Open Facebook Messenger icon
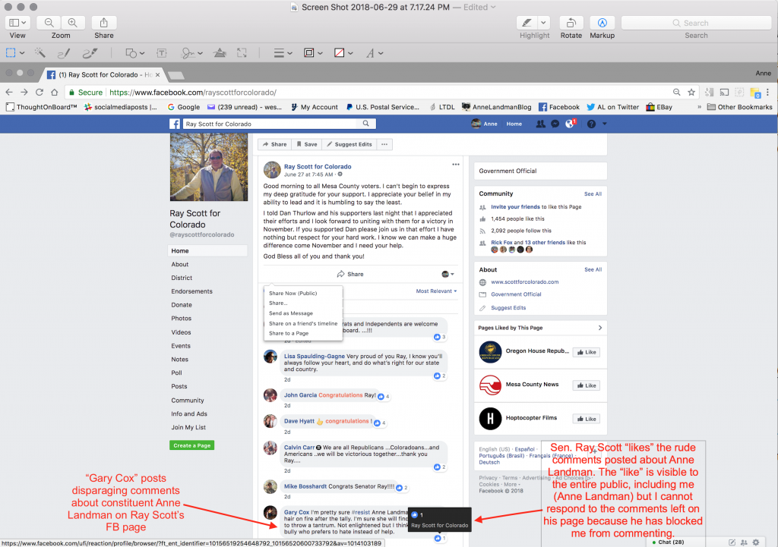 [x=555, y=124]
